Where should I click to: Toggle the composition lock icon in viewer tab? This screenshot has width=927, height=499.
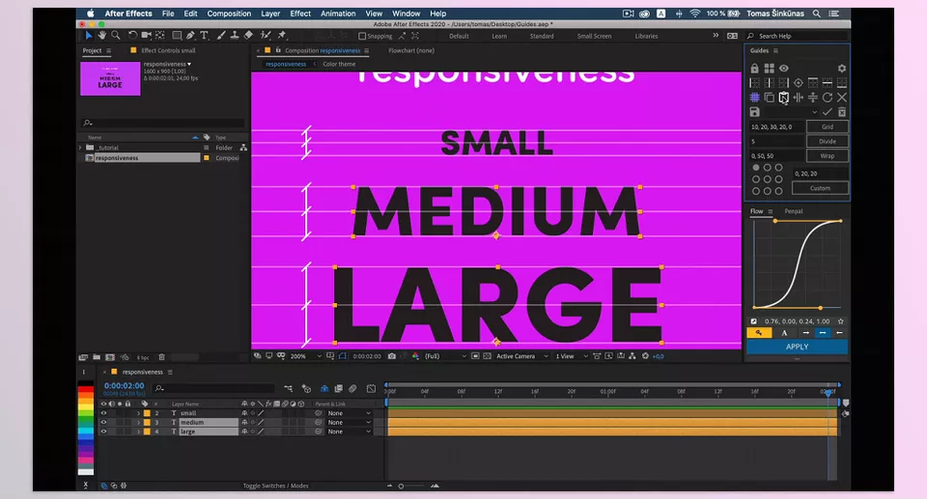click(278, 50)
